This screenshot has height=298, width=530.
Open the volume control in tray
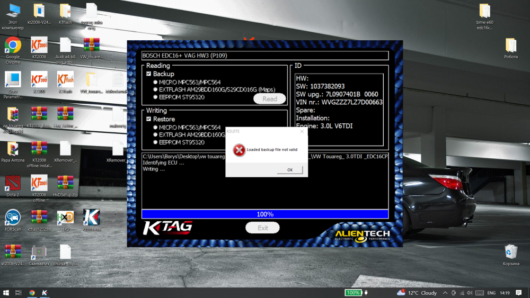(470, 293)
